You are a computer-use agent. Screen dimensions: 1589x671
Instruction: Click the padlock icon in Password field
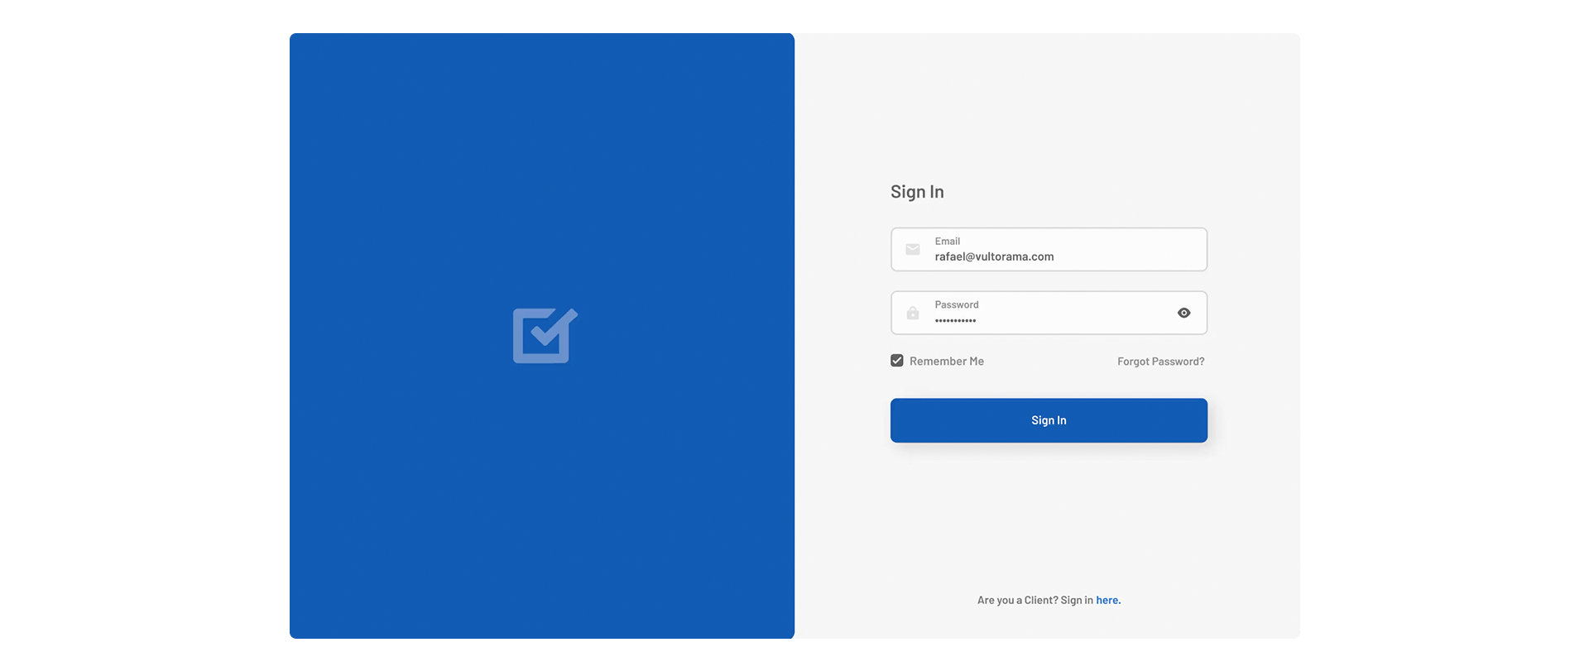tap(913, 313)
